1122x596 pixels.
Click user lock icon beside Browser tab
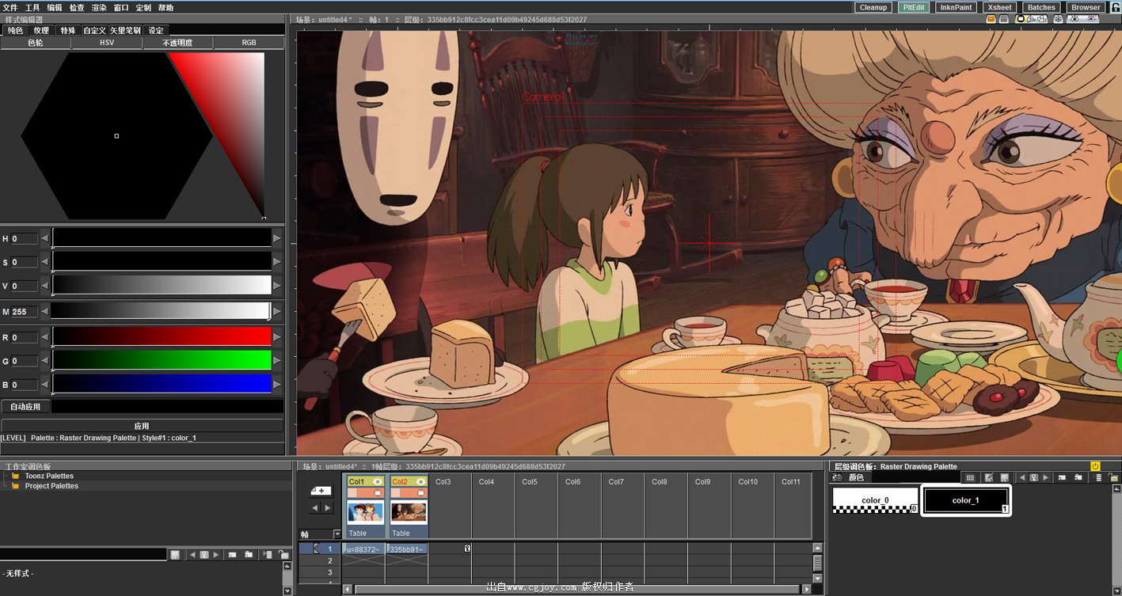1115,7
